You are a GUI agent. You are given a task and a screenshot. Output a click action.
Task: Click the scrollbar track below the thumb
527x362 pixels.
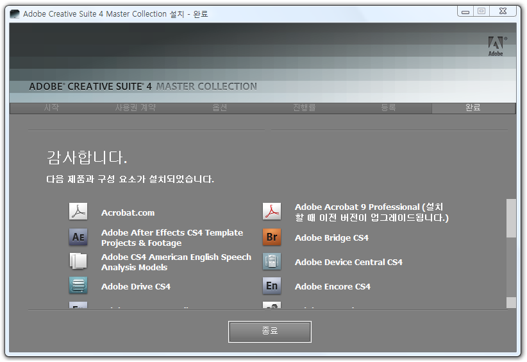(x=511, y=268)
